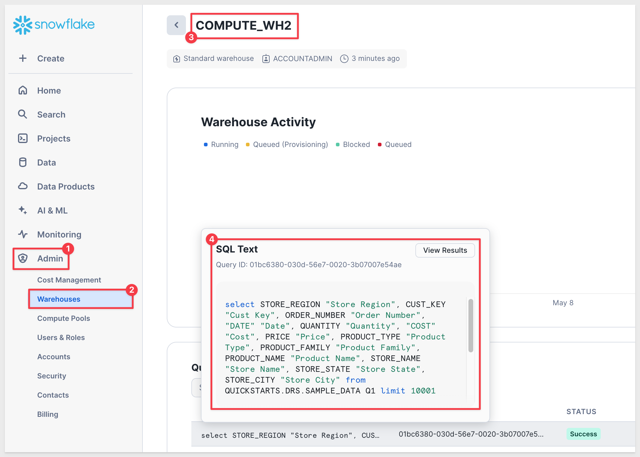Click the Data Products cloud icon
The image size is (640, 457).
pyautogui.click(x=23, y=186)
